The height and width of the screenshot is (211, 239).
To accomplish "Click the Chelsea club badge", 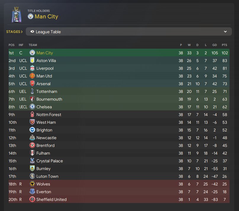I will [x=32, y=107].
